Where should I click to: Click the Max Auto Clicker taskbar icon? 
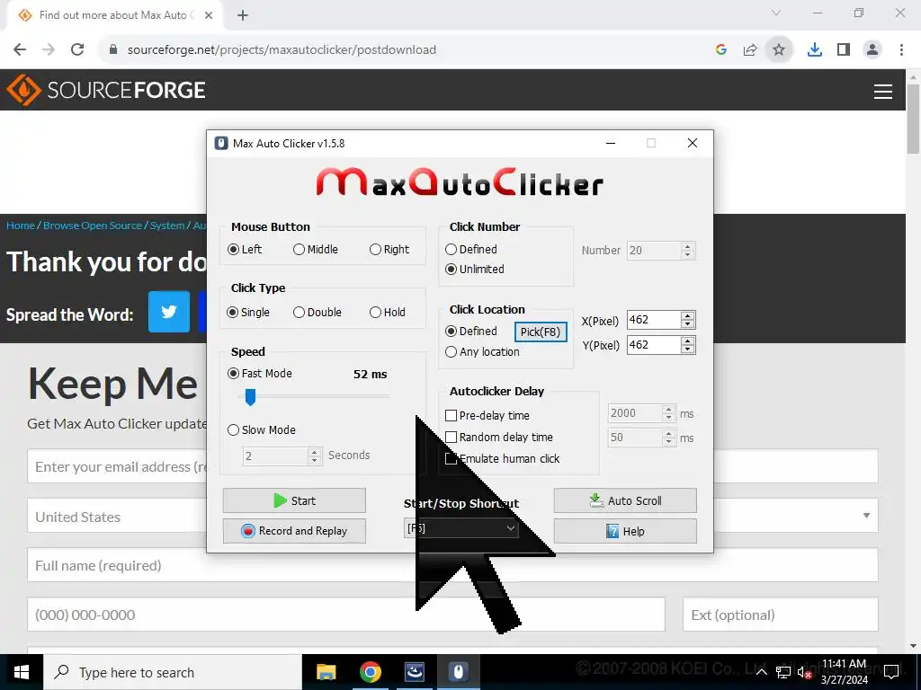(x=458, y=672)
